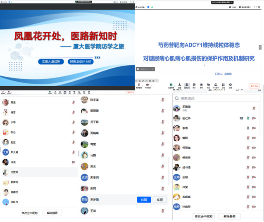Click the screen-share icon in 赵红眸's row
Viewport: 264px width, 222px height.
(x=241, y=118)
